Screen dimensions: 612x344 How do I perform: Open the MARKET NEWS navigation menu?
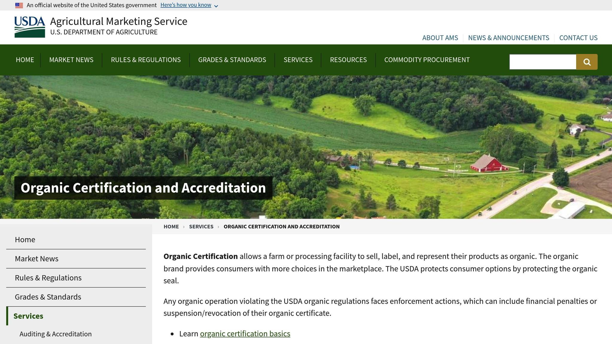(x=71, y=60)
